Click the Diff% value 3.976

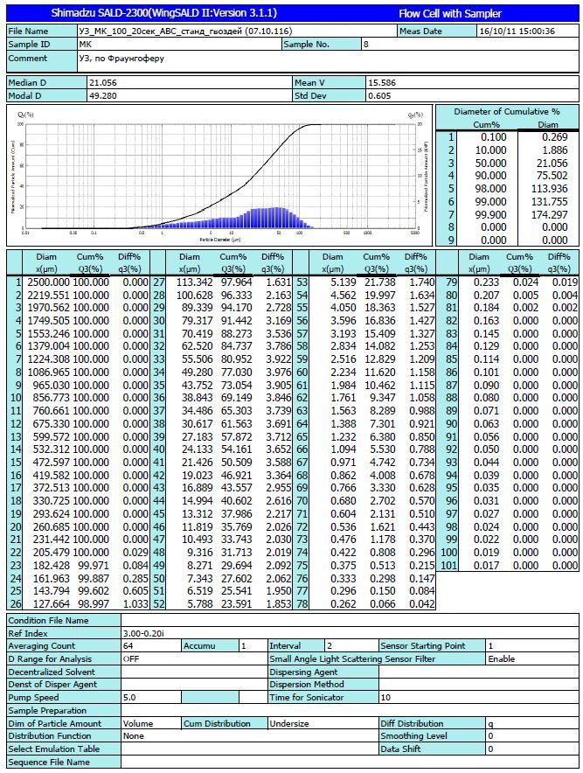tap(279, 373)
